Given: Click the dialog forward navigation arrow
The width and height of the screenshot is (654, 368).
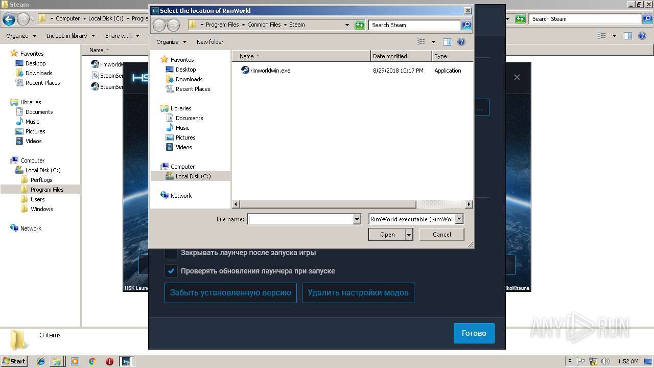Looking at the screenshot, I should [173, 25].
